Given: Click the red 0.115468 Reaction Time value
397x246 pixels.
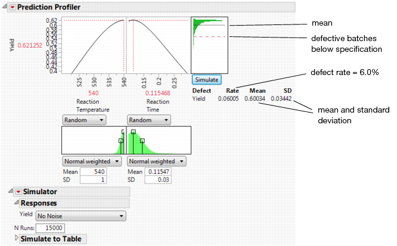Looking at the screenshot, I should coord(158,94).
